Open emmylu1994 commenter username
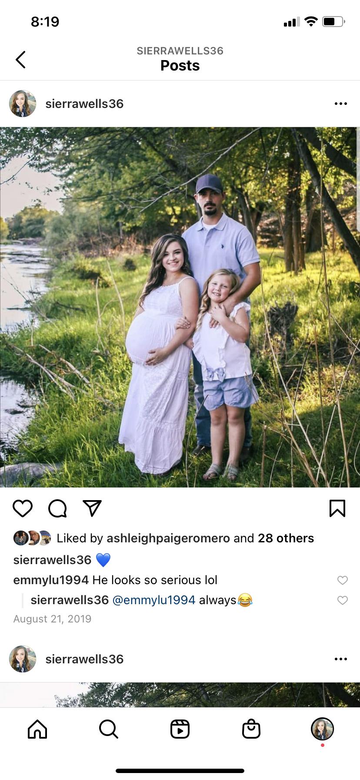 [x=51, y=580]
